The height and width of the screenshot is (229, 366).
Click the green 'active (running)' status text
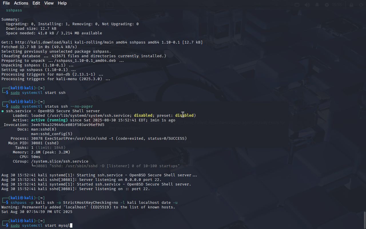coord(49,120)
